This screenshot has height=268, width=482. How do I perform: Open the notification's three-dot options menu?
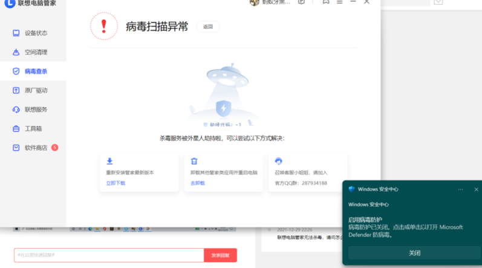(460, 189)
